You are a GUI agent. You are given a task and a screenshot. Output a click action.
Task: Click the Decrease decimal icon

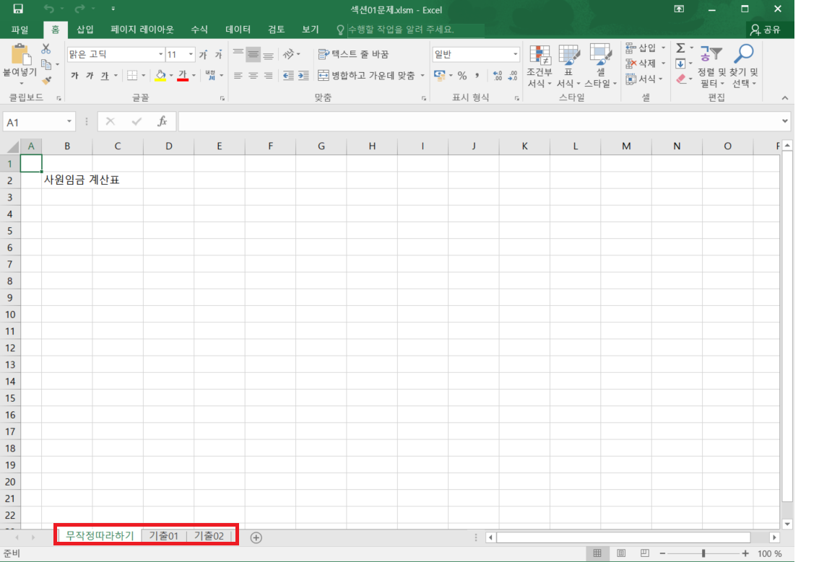[x=513, y=75]
